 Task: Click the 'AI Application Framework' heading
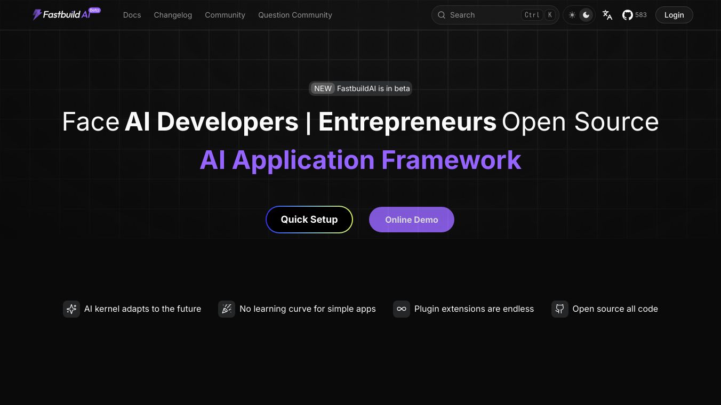(x=360, y=160)
